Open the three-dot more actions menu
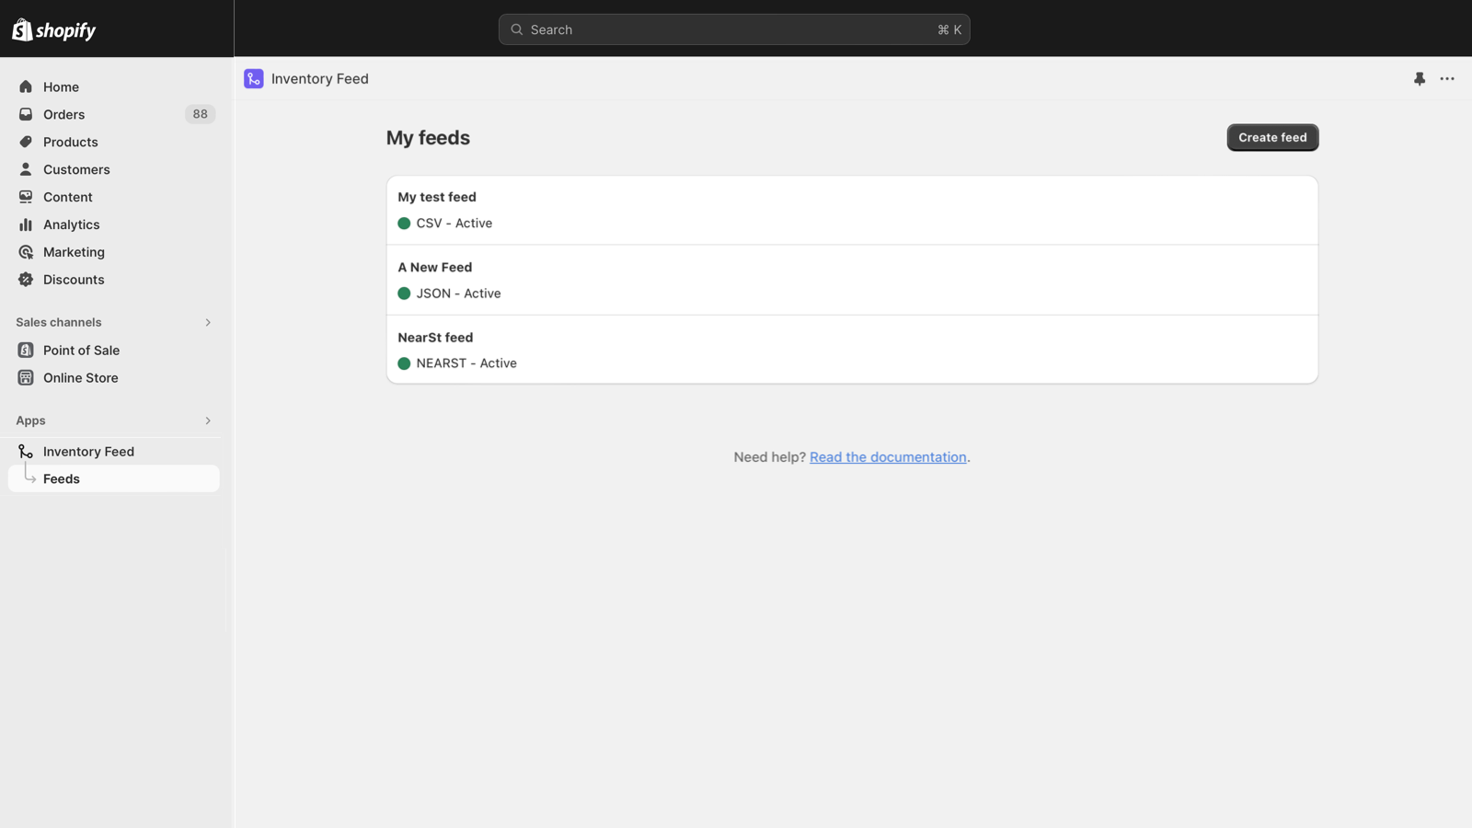This screenshot has width=1472, height=828. 1447,79
